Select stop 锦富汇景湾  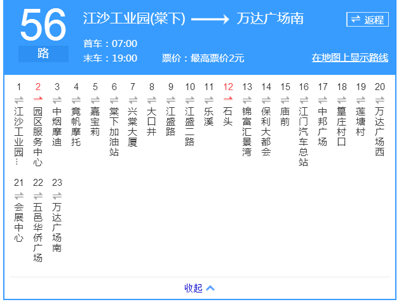[x=247, y=131]
